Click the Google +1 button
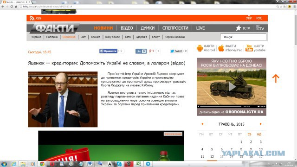297x167 pixels. [x=152, y=51]
